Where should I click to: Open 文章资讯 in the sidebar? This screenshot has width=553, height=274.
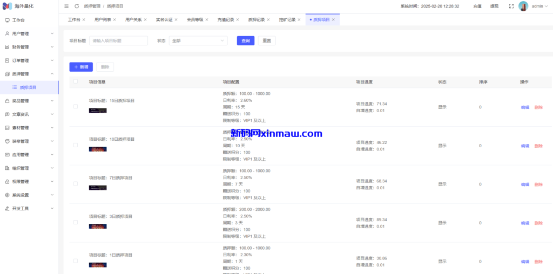(29, 114)
